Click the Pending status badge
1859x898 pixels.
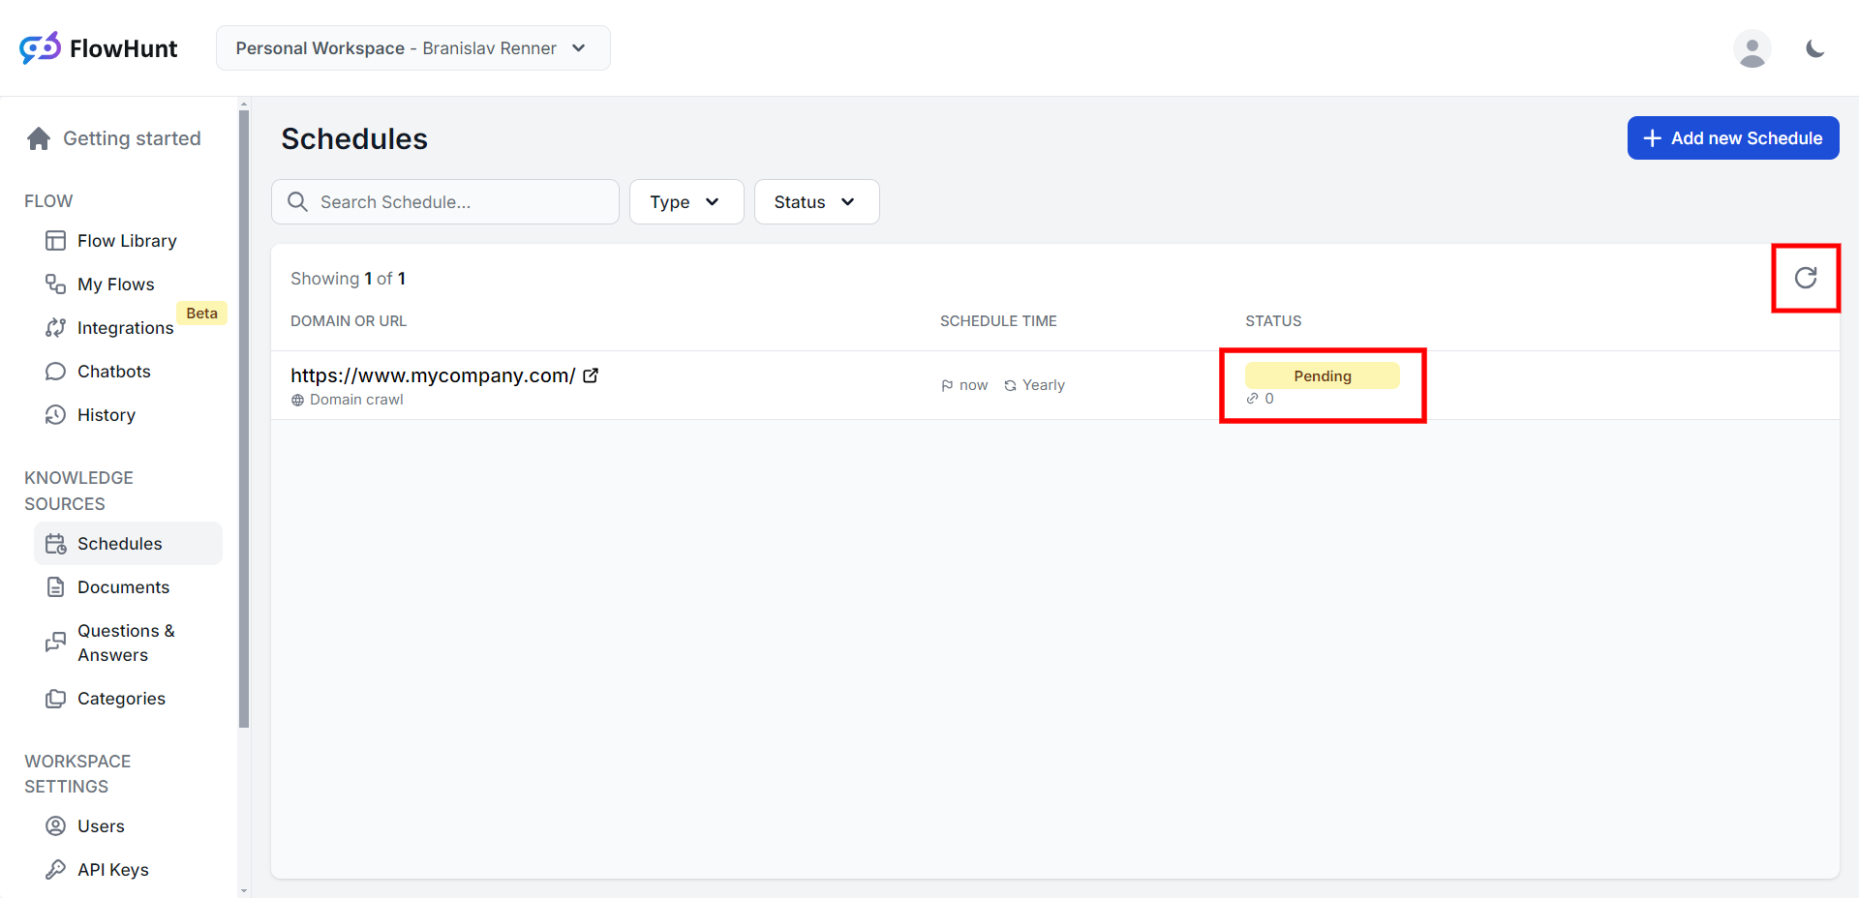pyautogui.click(x=1322, y=375)
